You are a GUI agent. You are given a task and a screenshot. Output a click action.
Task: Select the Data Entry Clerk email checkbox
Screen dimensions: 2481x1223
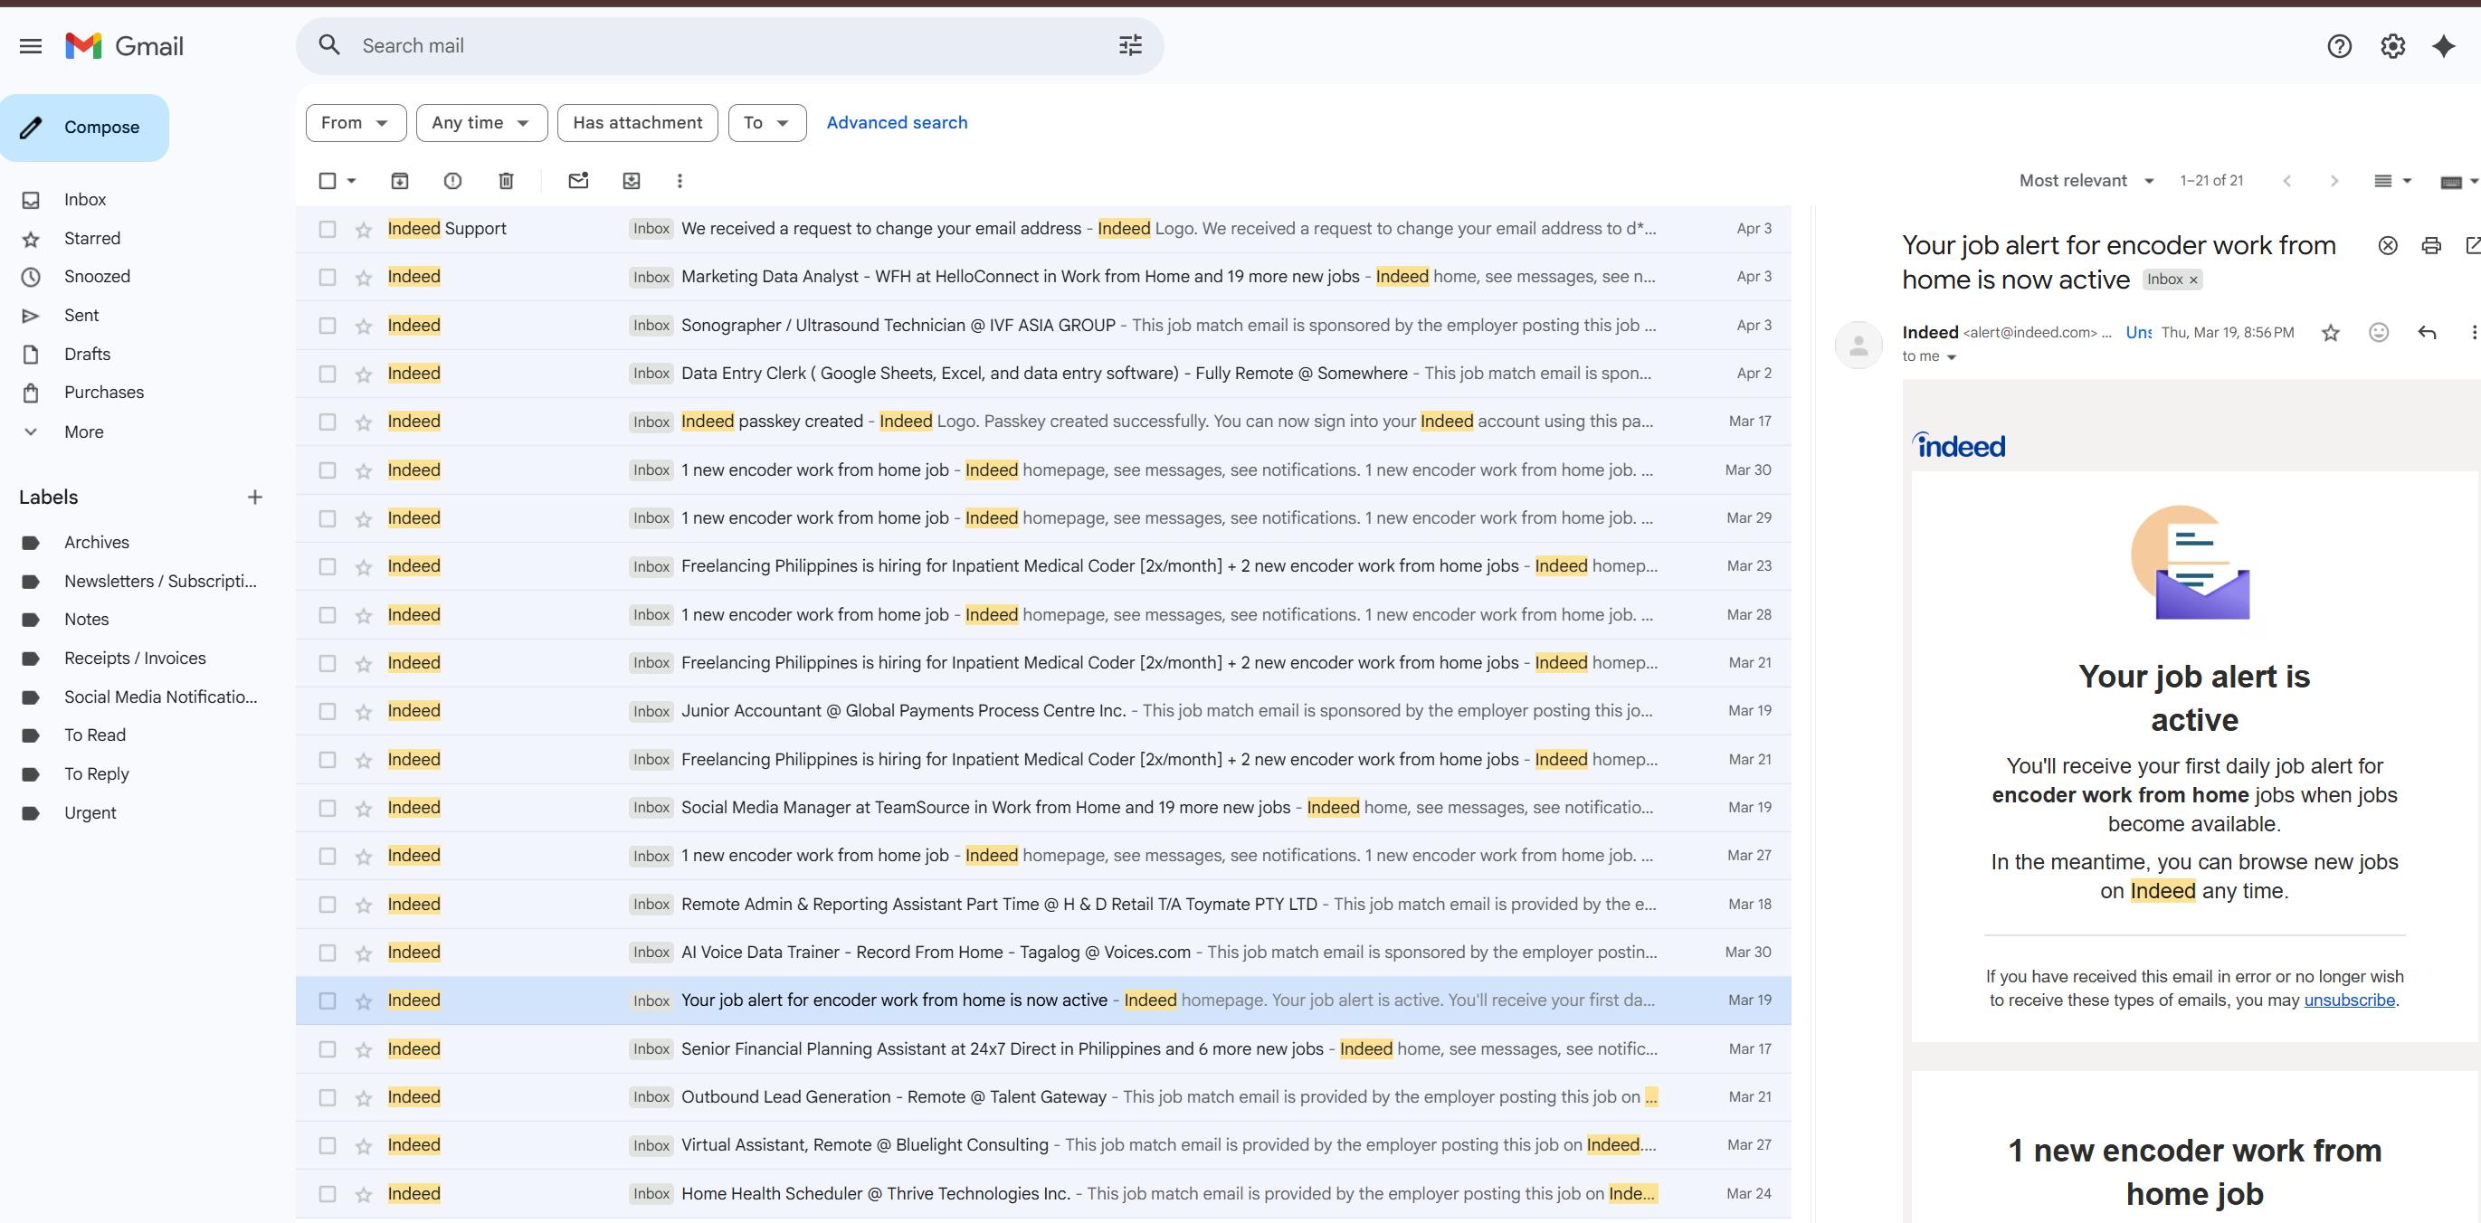coord(328,374)
